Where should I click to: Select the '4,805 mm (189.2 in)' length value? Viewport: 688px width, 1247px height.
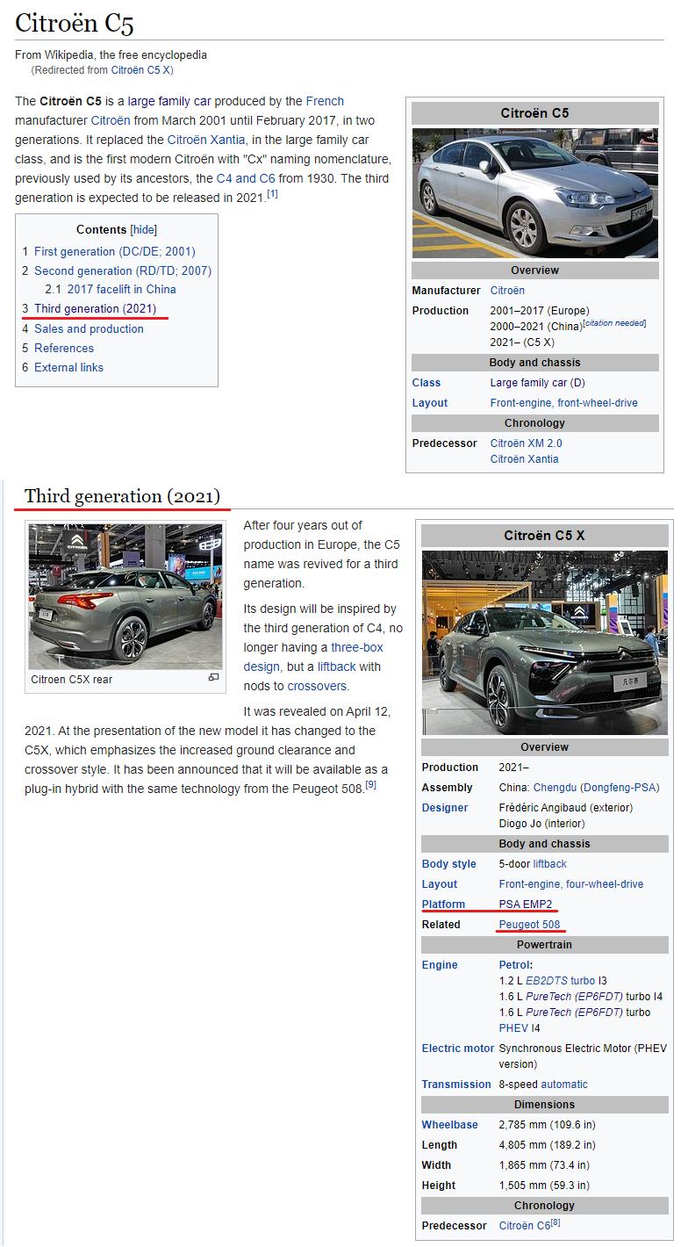(547, 1145)
